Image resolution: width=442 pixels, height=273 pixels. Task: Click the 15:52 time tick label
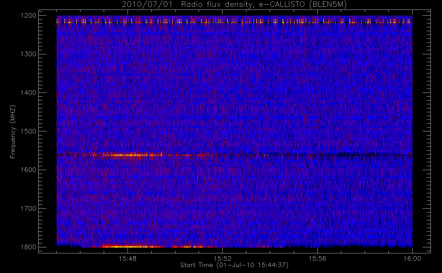pyautogui.click(x=222, y=259)
